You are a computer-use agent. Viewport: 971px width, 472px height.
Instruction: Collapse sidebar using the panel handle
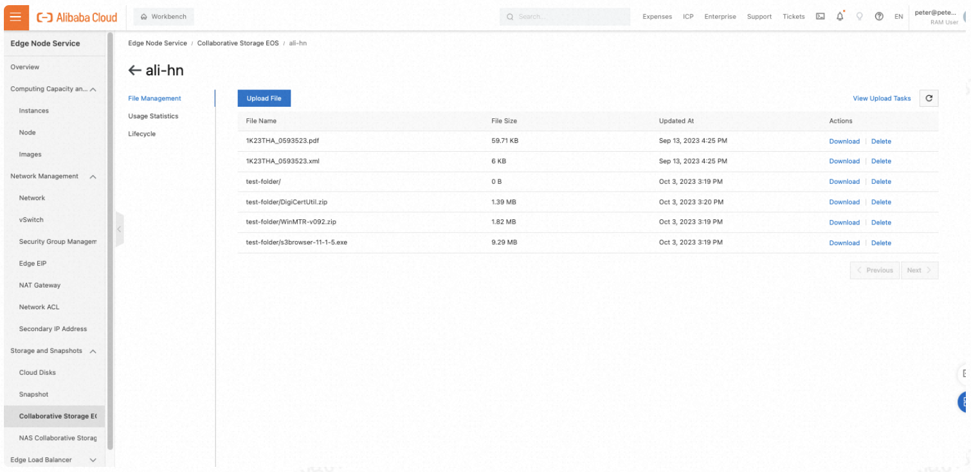point(119,229)
